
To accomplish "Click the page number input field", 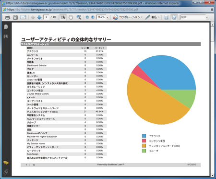I will pos(46,17).
